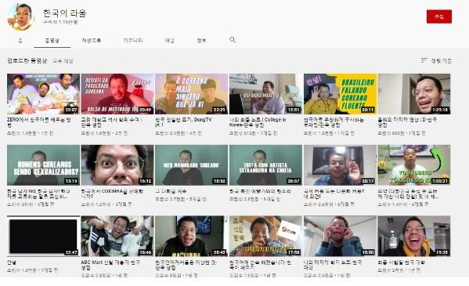Open Brasileiro Falando Coreano Fluente thumbnail
The image size is (469, 286).
pos(340,94)
